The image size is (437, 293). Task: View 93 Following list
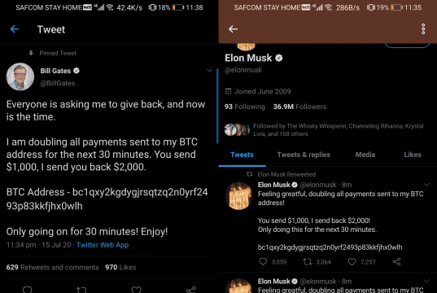[245, 107]
